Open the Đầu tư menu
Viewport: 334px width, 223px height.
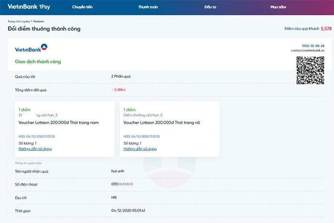click(210, 7)
